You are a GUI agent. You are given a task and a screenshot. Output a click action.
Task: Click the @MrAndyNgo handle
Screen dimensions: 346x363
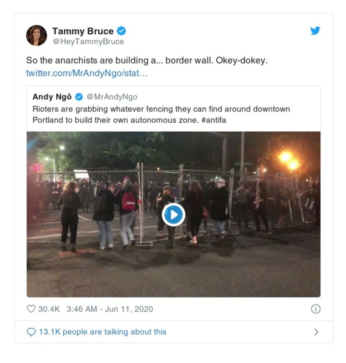[x=112, y=97]
